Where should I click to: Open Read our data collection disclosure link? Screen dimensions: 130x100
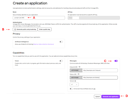pyautogui.click(x=44, y=44)
